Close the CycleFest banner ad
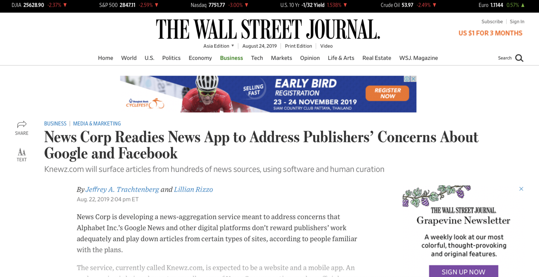This screenshot has width=539, height=277. click(x=413, y=79)
